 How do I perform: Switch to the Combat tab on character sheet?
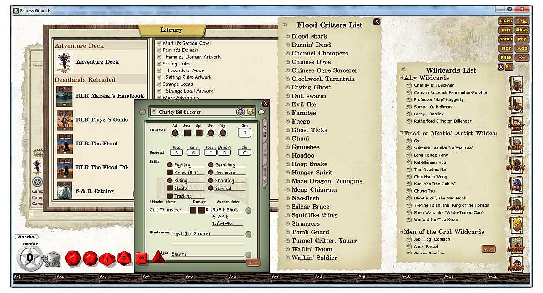coord(265,131)
